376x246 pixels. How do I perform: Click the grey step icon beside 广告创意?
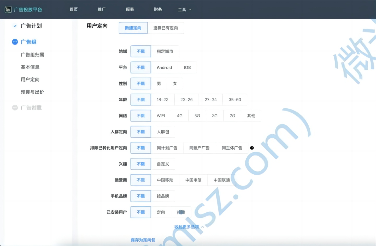15,108
